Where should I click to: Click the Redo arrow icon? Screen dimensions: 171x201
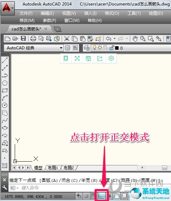[121, 39]
